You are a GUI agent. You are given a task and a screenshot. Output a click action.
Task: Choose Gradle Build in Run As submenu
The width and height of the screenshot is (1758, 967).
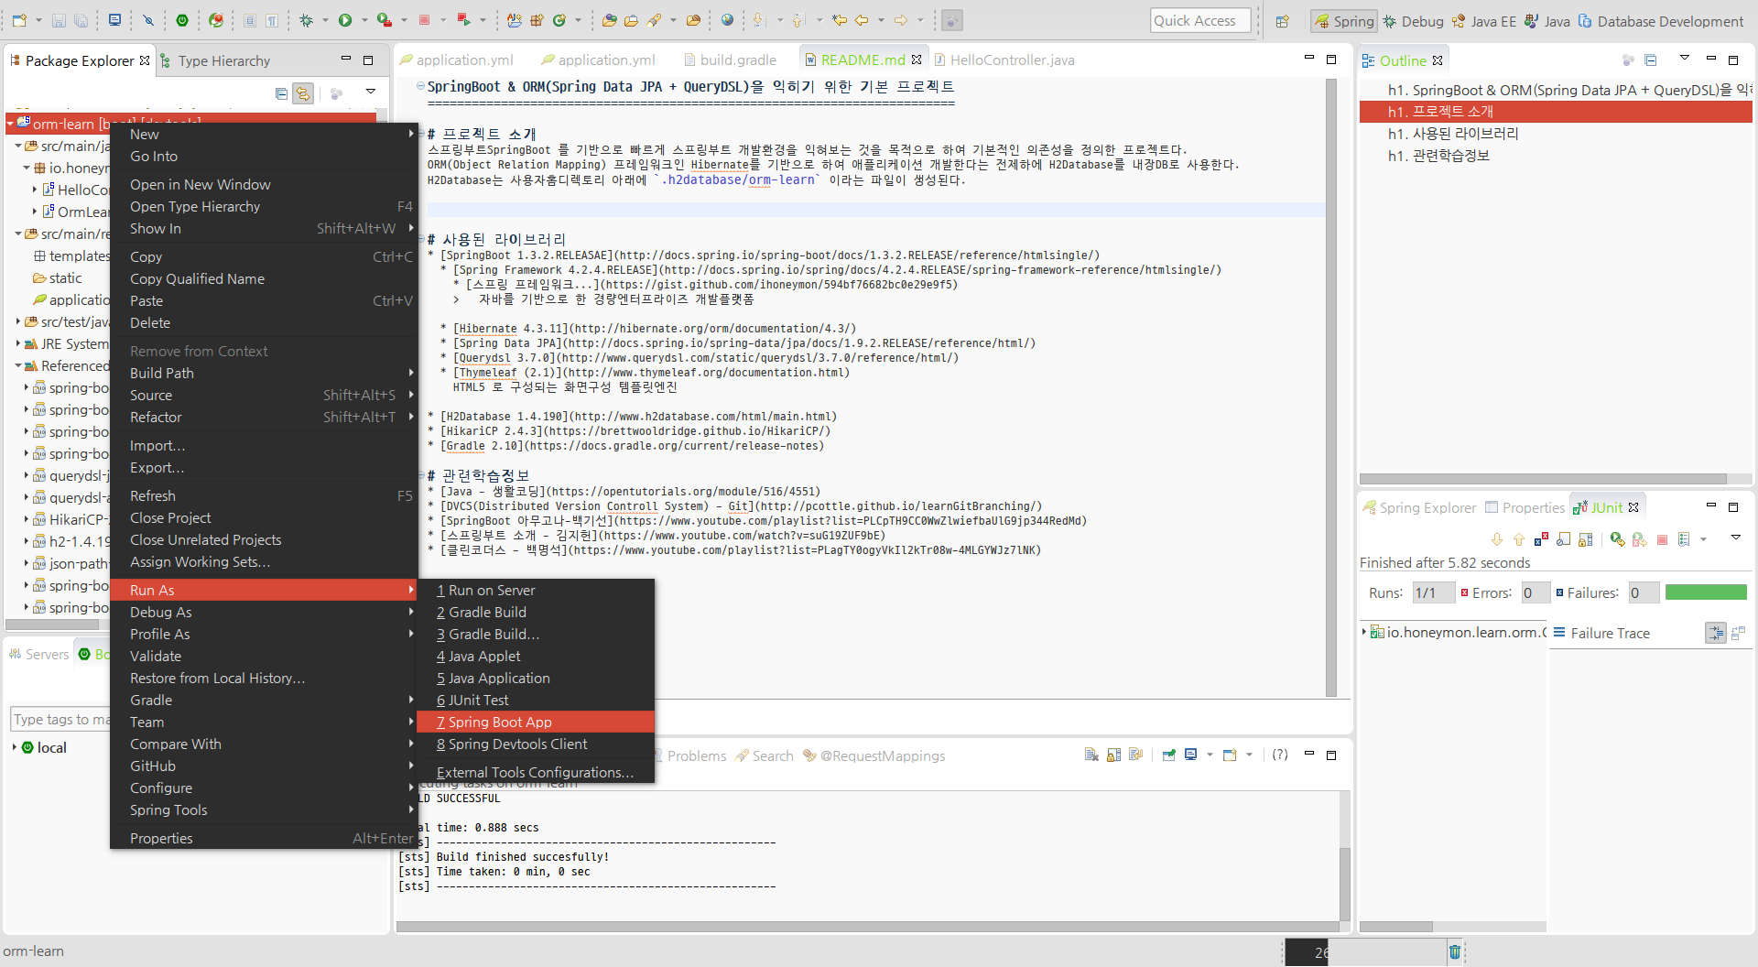tap(536, 612)
